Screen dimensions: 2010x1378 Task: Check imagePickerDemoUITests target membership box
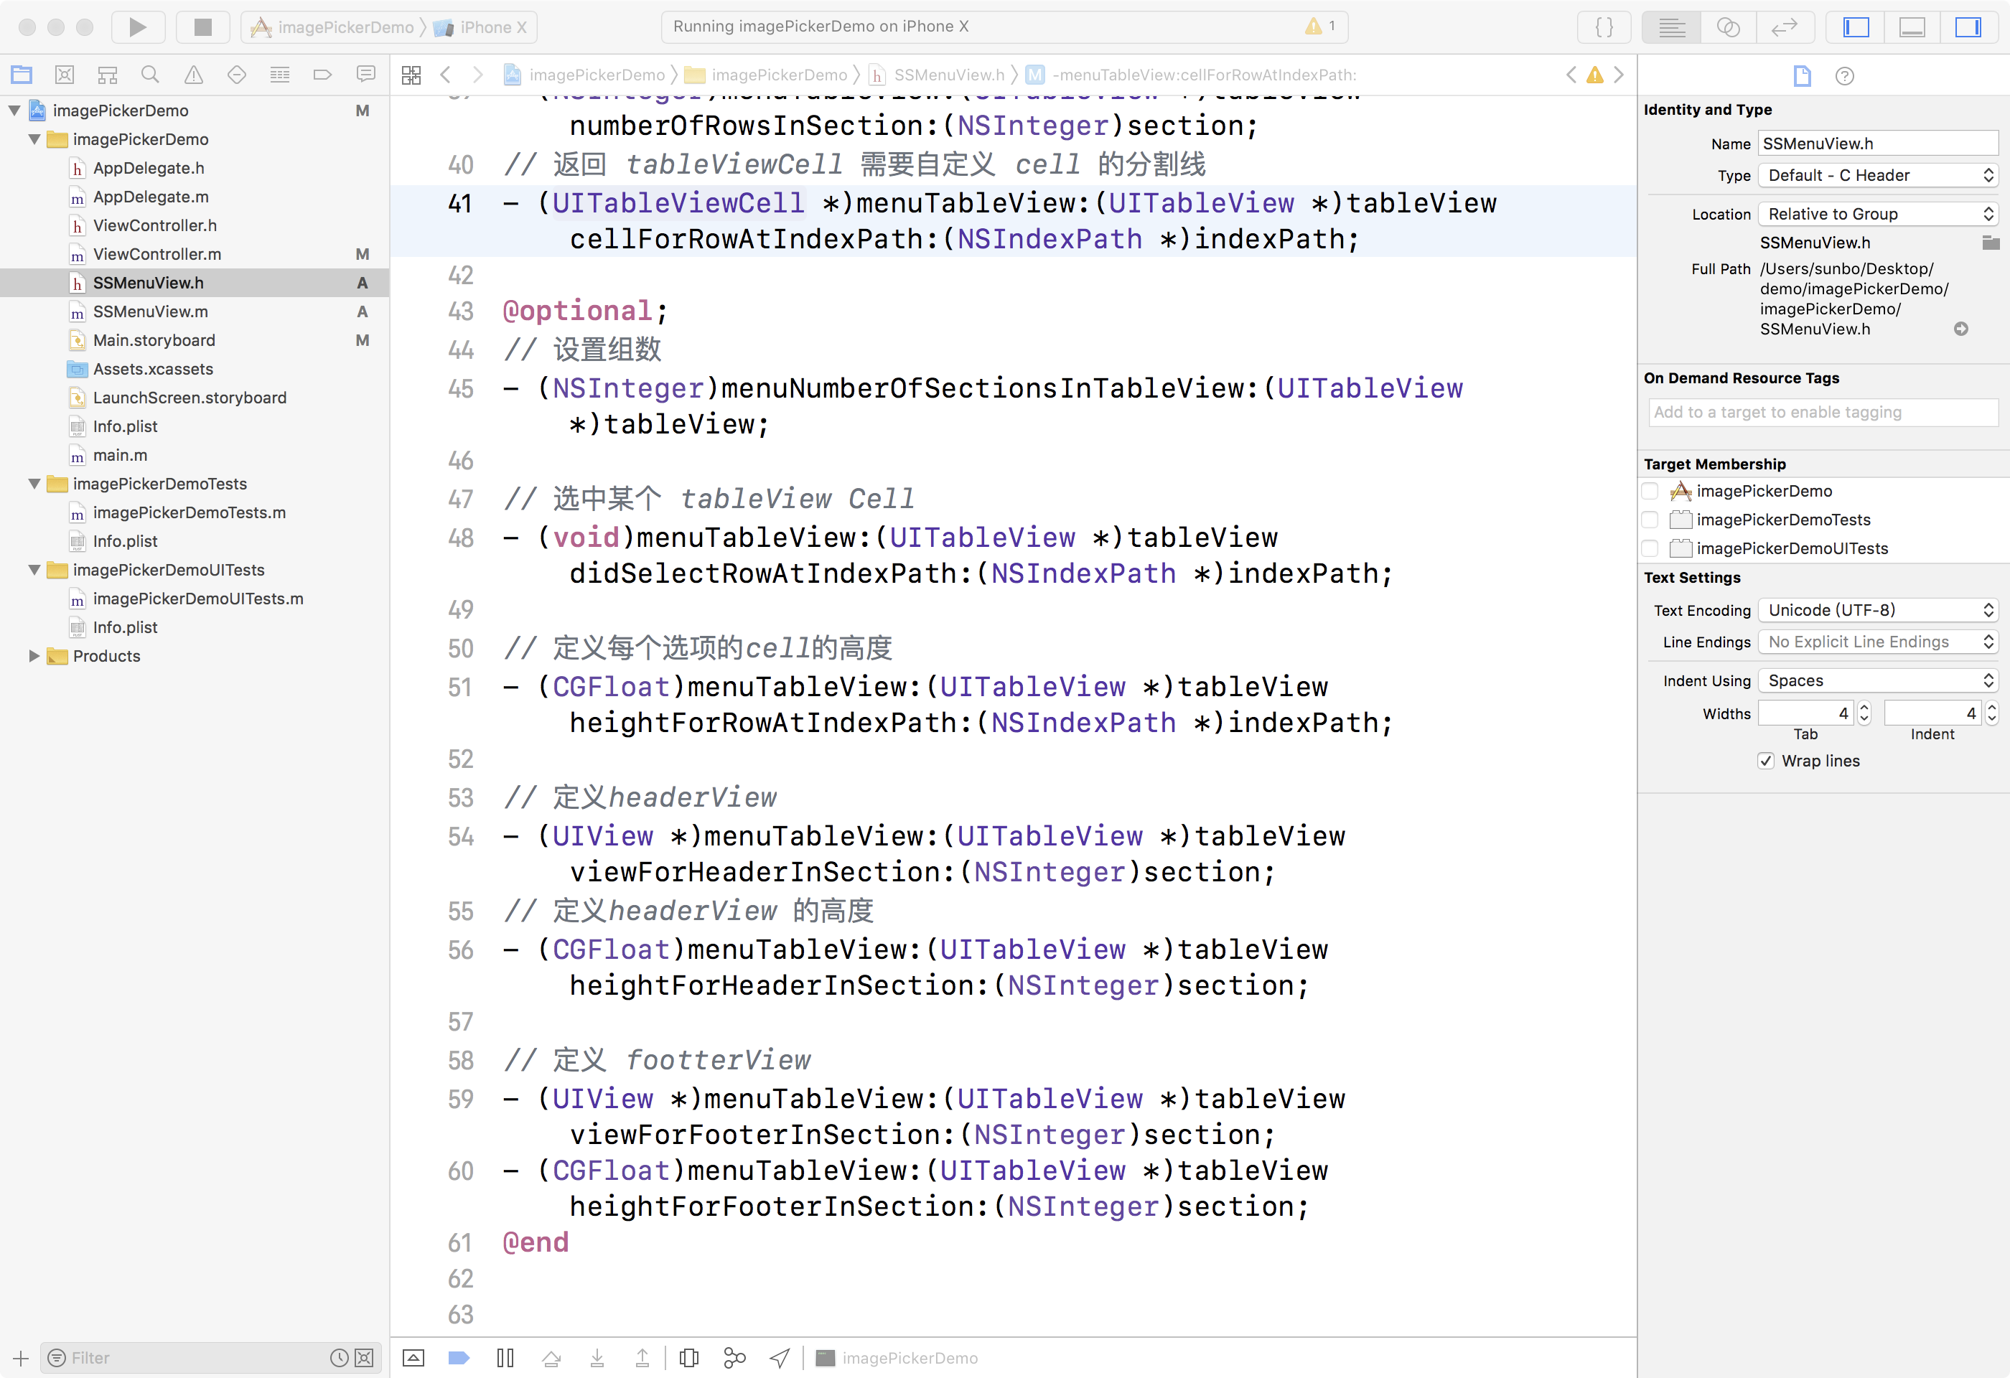(1650, 548)
